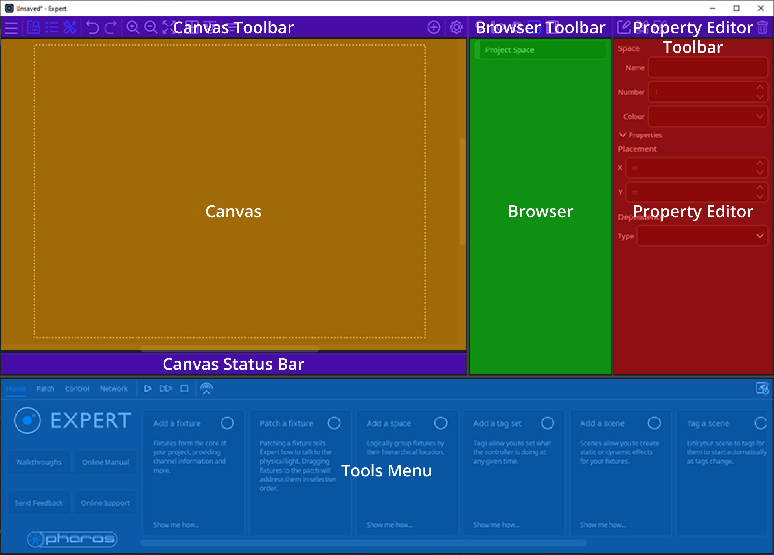Open the Walkthroughs button
The image size is (774, 555).
pyautogui.click(x=39, y=462)
